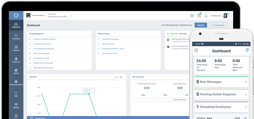Open Pending Timesheet Requests link
The height and width of the screenshot is (119, 254).
click(44, 39)
